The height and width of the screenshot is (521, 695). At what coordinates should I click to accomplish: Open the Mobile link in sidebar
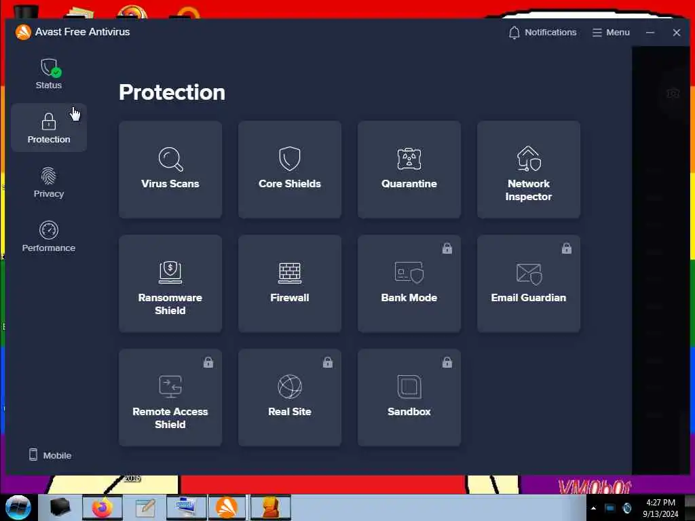(x=50, y=455)
